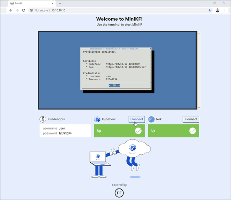Click the Rok Up status checkmark

click(193, 131)
